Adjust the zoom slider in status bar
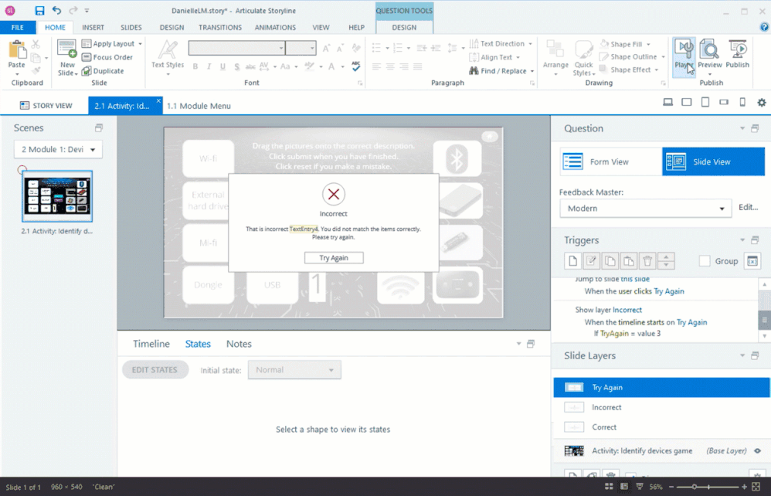The height and width of the screenshot is (496, 771). click(x=694, y=487)
